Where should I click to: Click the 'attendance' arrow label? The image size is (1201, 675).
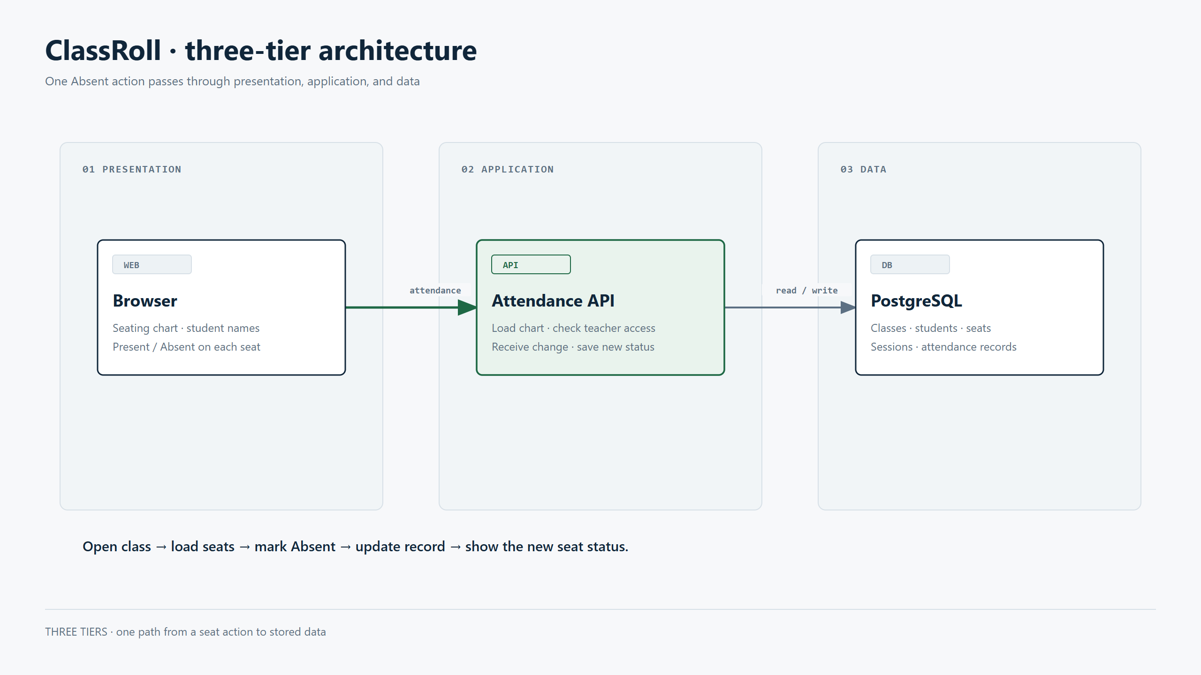point(435,290)
